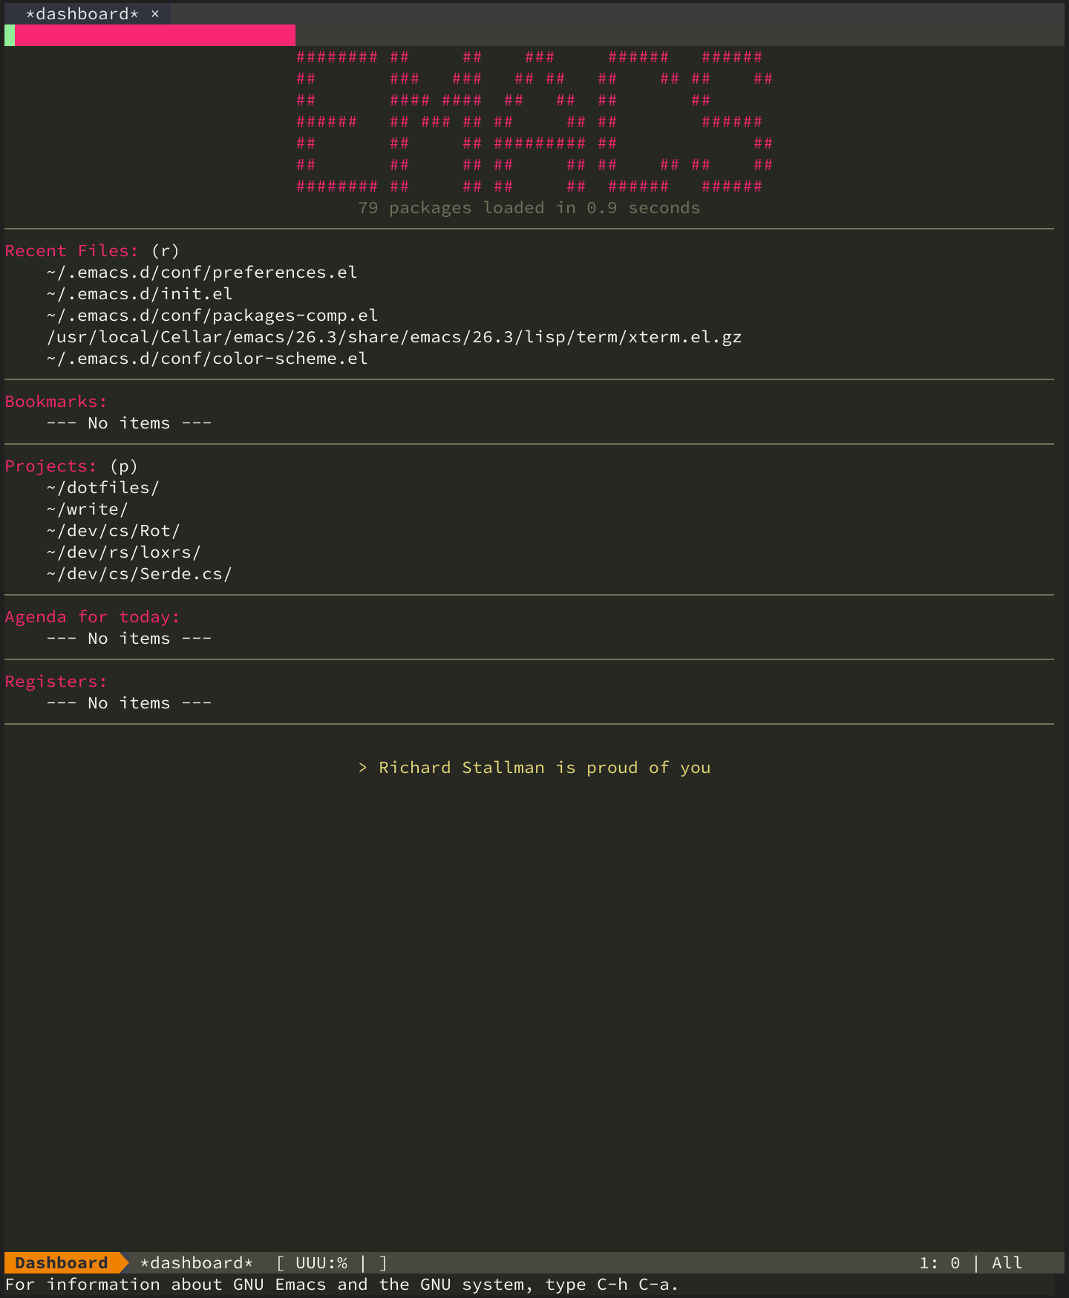This screenshot has height=1298, width=1069.
Task: Close the *dashboard* tab with ×
Action: (x=155, y=14)
